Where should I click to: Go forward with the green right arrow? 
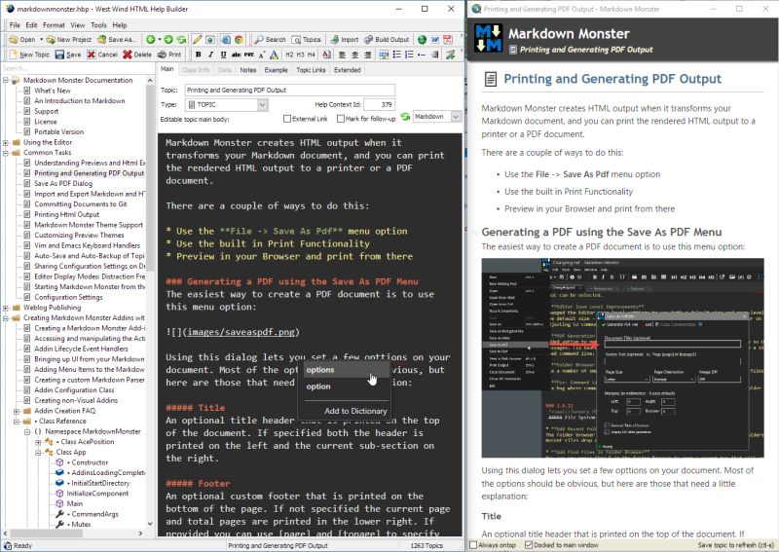pyautogui.click(x=168, y=39)
